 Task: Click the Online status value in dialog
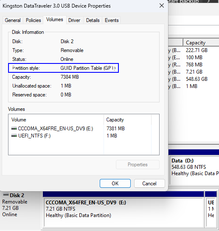click(67, 59)
